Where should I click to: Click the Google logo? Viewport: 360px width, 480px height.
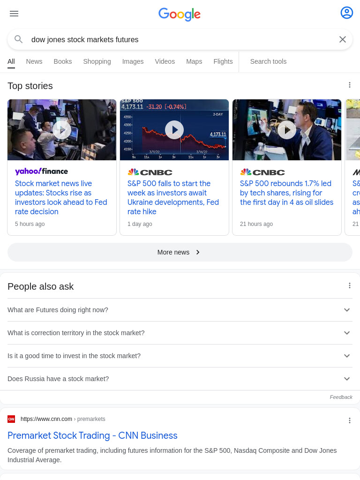(x=180, y=14)
